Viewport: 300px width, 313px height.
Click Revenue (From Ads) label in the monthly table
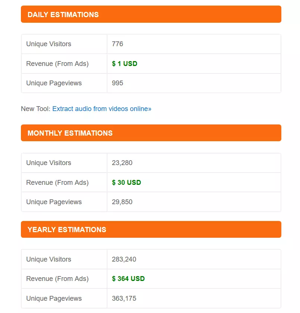[57, 183]
